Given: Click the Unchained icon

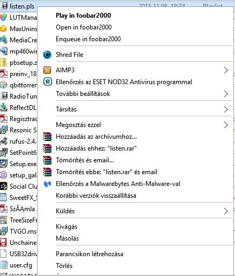Looking at the screenshot, I should pyautogui.click(x=4, y=243).
